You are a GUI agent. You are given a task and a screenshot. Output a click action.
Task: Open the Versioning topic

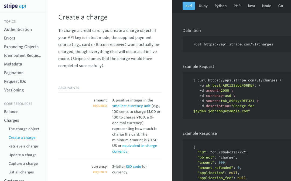pos(14,90)
